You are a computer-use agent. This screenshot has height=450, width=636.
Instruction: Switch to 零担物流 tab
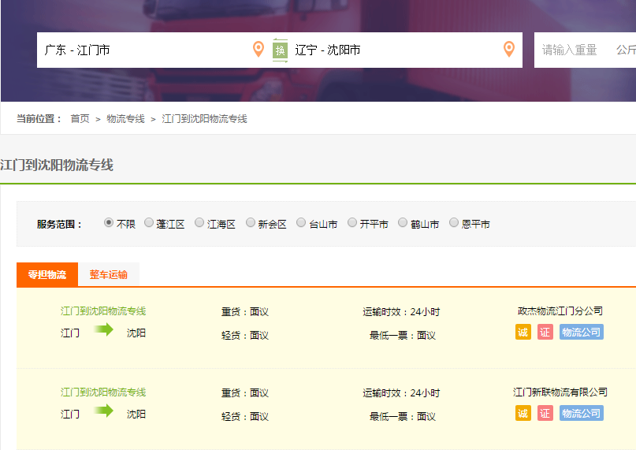coord(47,274)
